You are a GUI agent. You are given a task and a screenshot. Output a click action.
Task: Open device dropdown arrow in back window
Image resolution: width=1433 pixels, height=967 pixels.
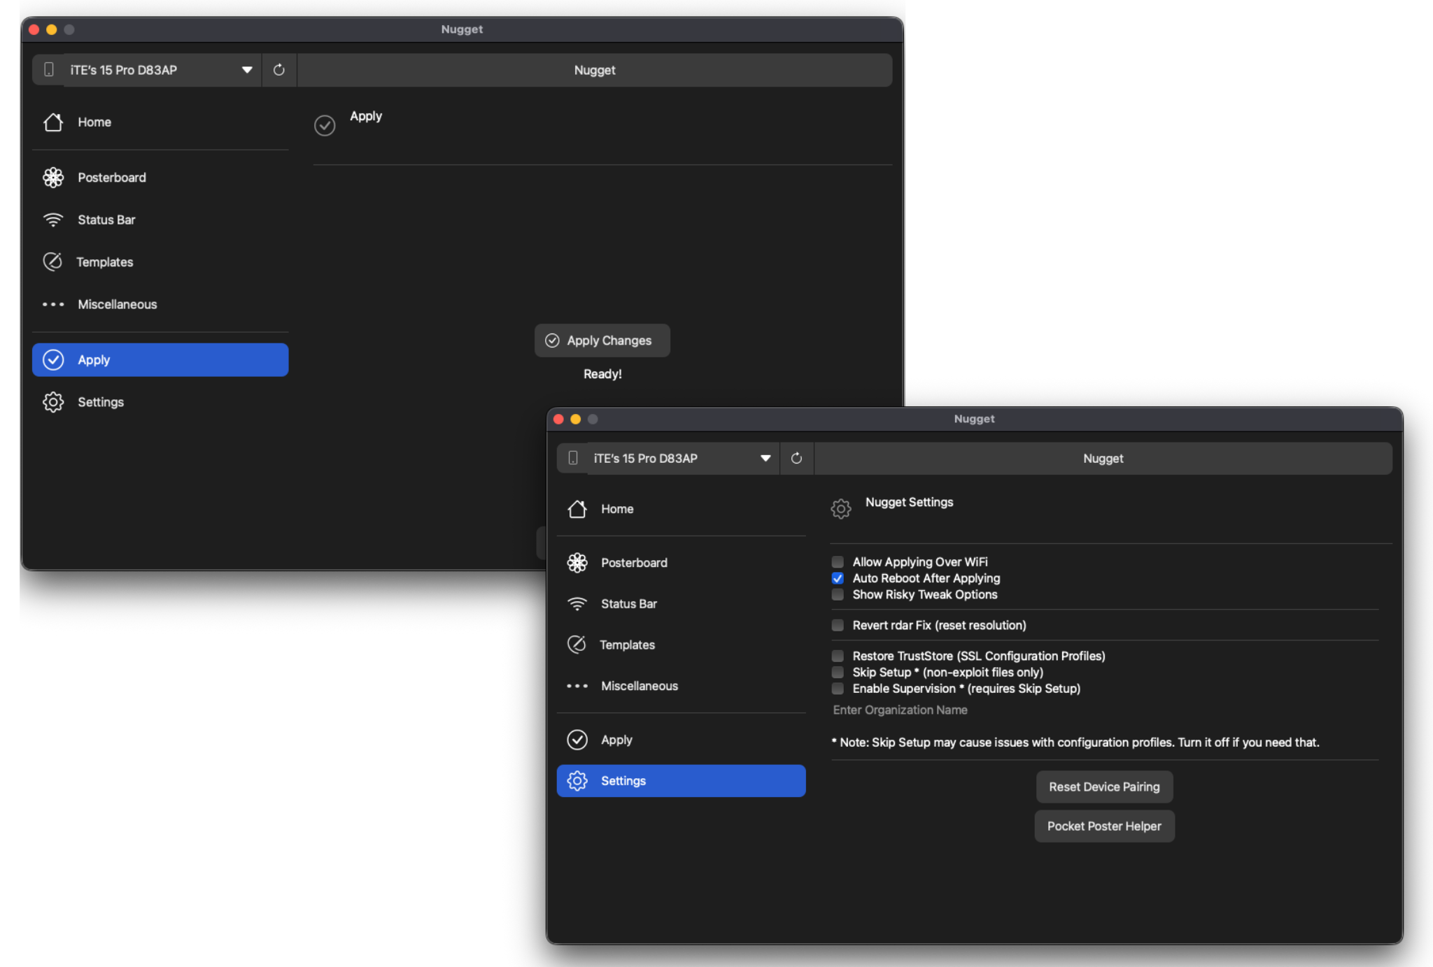coord(247,70)
